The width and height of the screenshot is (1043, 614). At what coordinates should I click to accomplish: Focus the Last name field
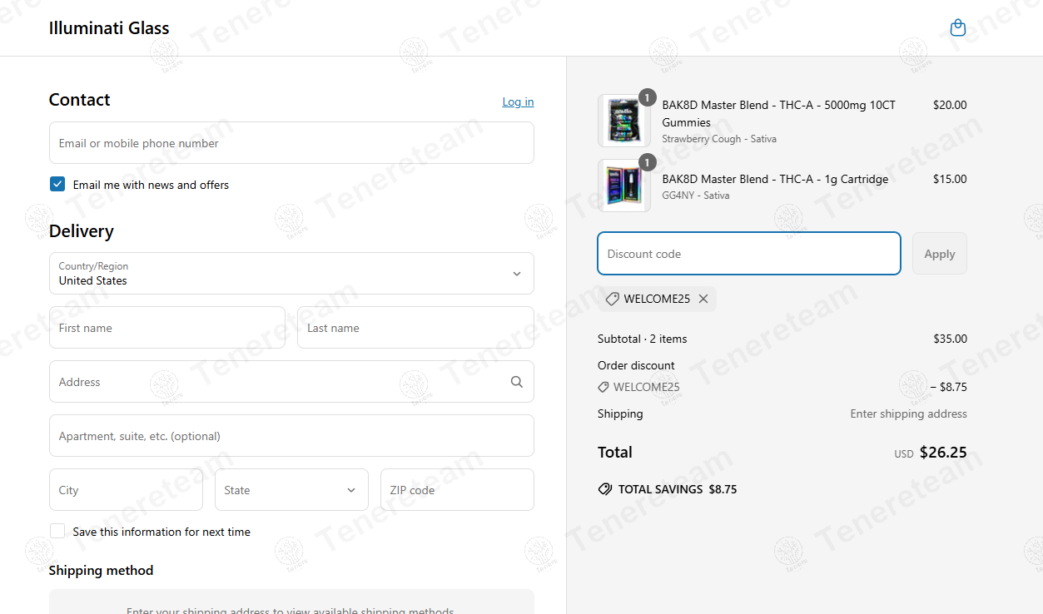(415, 328)
